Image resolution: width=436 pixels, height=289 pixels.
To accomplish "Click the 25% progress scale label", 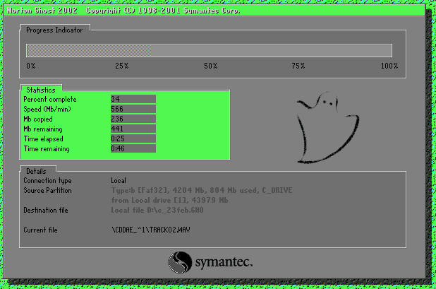I will [x=122, y=66].
